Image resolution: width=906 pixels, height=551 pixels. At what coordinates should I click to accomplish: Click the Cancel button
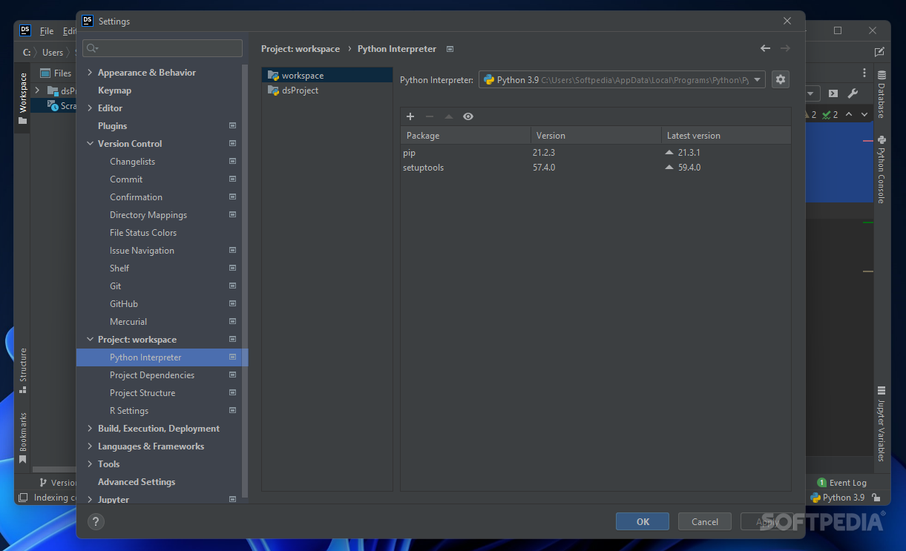tap(705, 521)
